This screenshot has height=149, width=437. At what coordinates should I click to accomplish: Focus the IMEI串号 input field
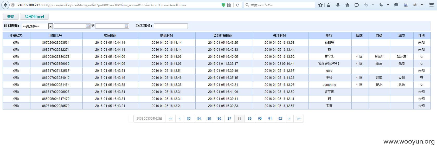tap(171, 26)
